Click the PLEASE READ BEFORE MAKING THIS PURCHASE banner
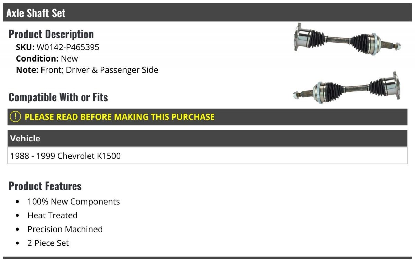The image size is (415, 262). pyautogui.click(x=120, y=117)
